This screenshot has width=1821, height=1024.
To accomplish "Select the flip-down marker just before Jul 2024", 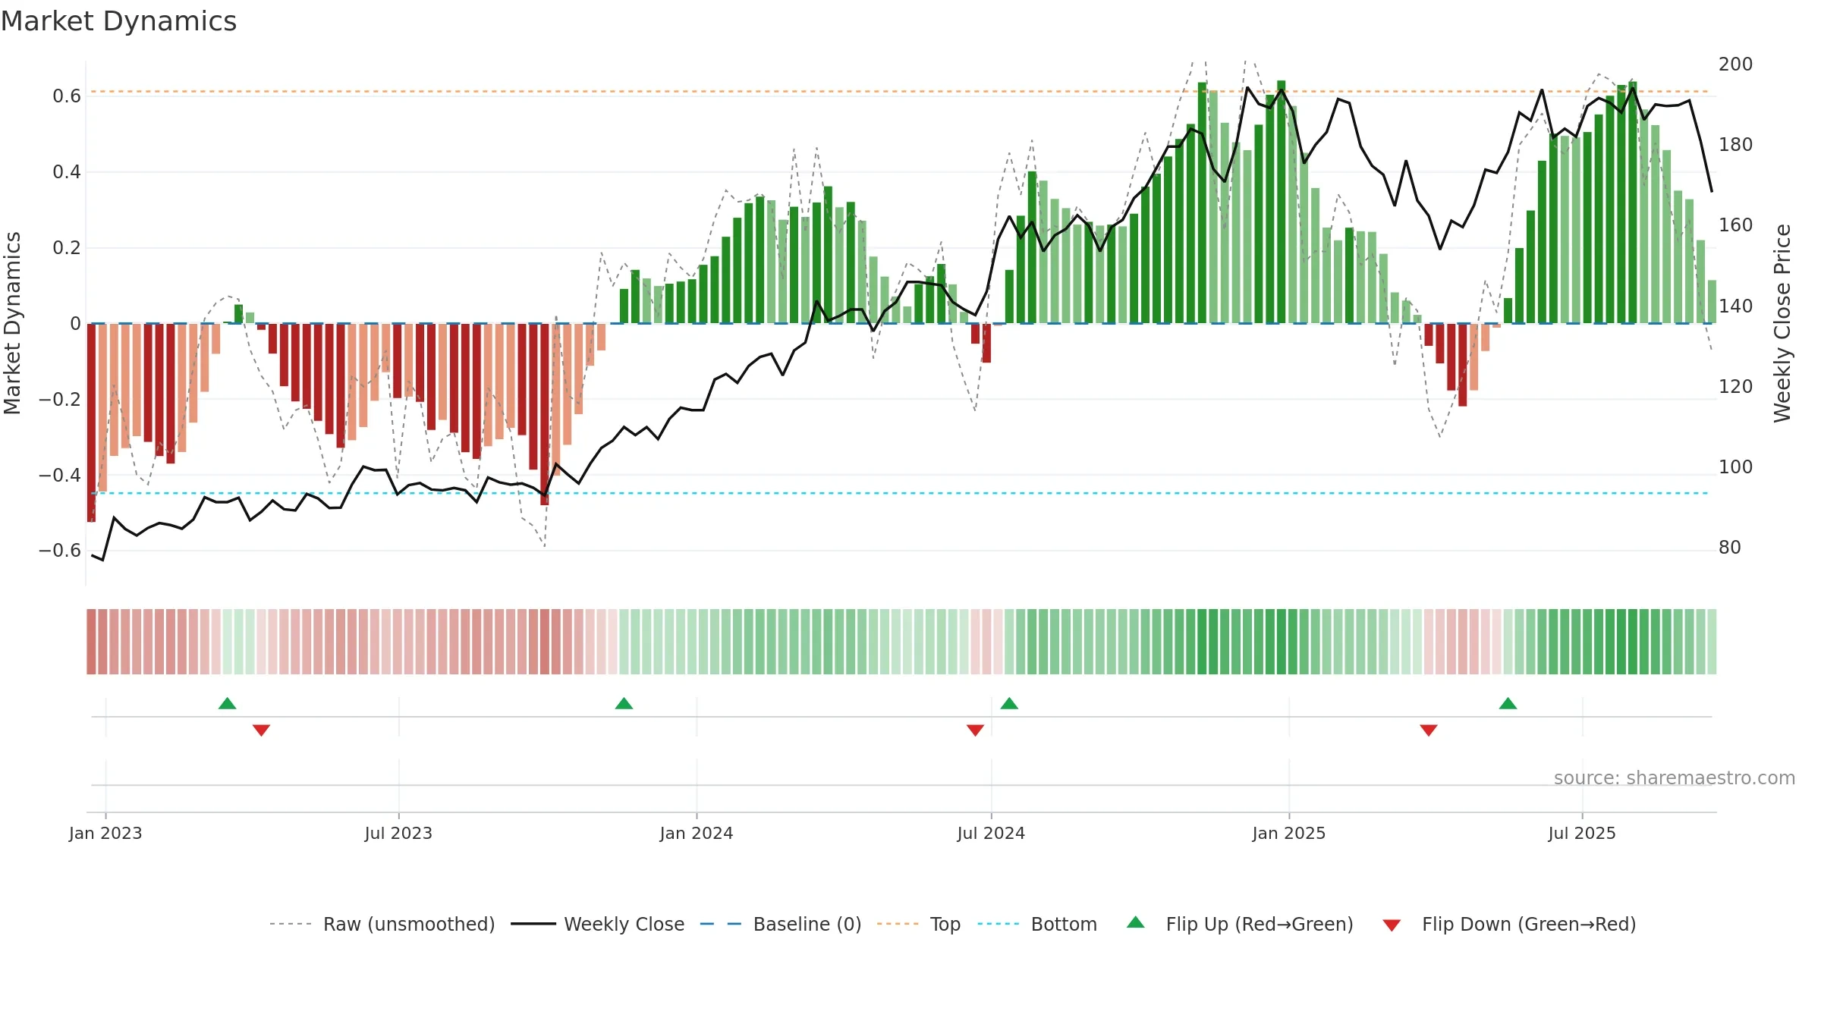I will click(976, 730).
